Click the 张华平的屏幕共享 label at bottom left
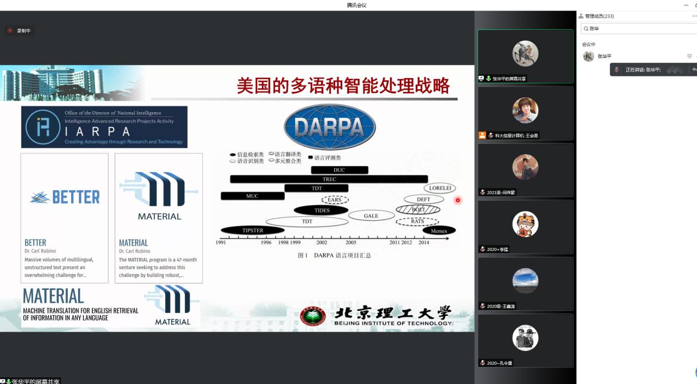This screenshot has width=697, height=384. [x=35, y=381]
